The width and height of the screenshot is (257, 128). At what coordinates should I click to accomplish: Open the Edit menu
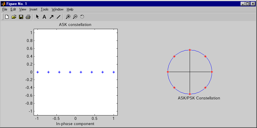13,9
